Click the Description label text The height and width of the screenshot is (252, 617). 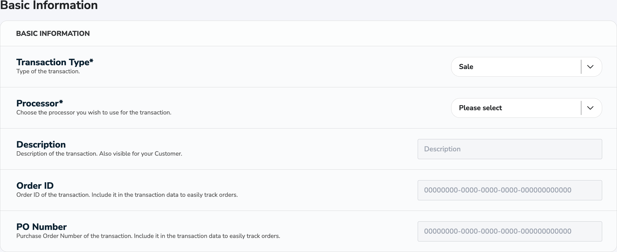41,144
